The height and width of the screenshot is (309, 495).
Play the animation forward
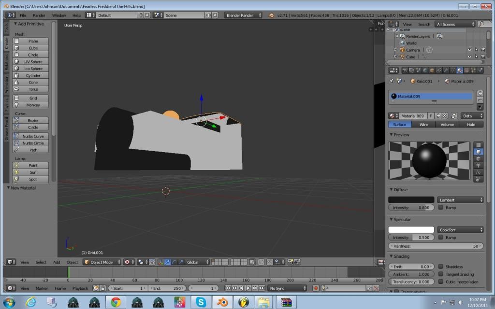pos(248,288)
